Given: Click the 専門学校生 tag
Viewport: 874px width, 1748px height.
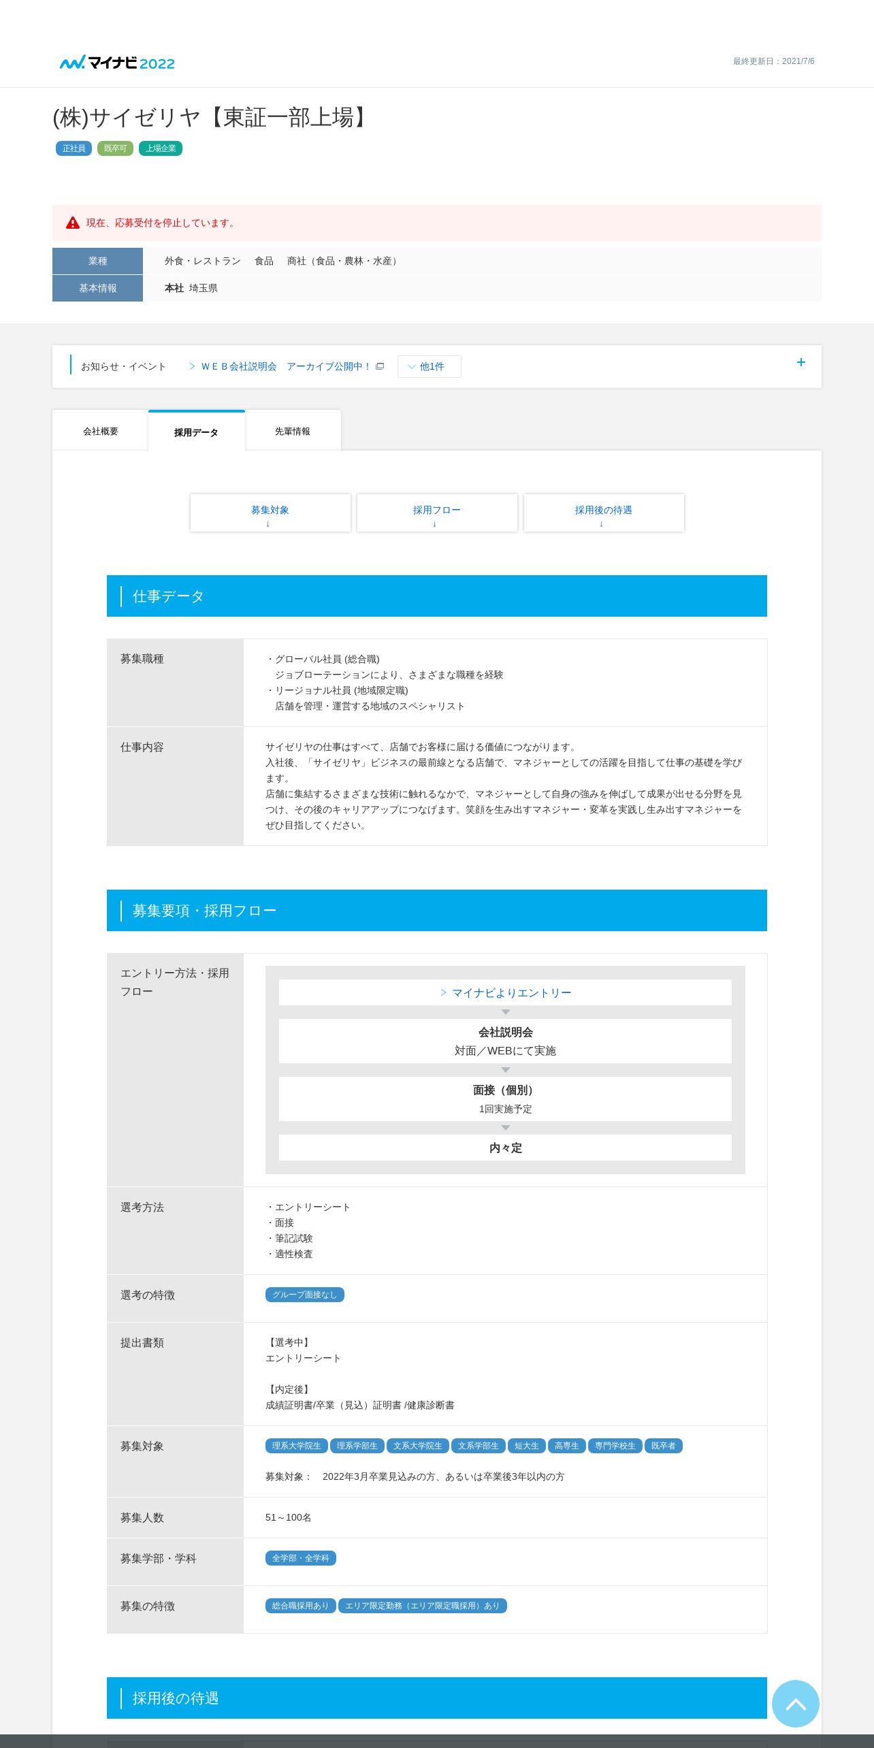Looking at the screenshot, I should (615, 1446).
